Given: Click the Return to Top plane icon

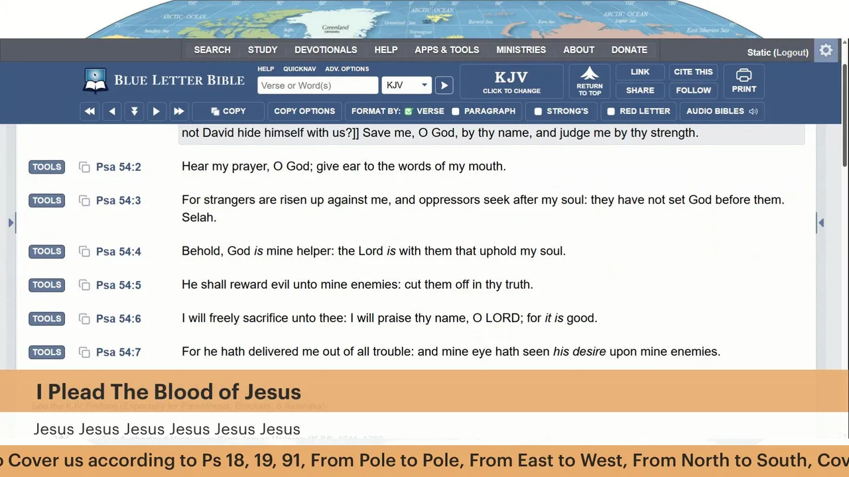Looking at the screenshot, I should [589, 81].
